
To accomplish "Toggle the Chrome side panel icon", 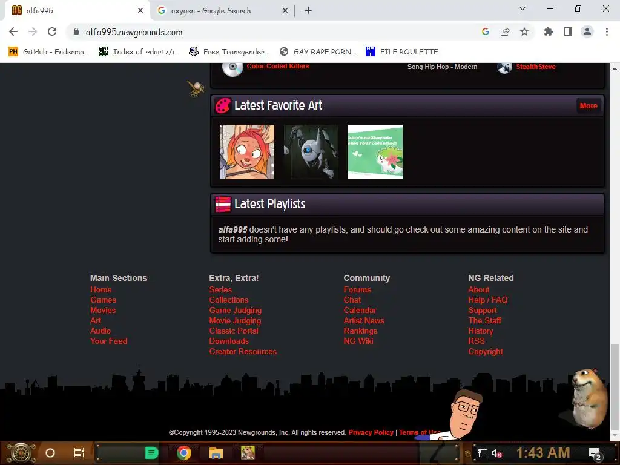I will [568, 31].
